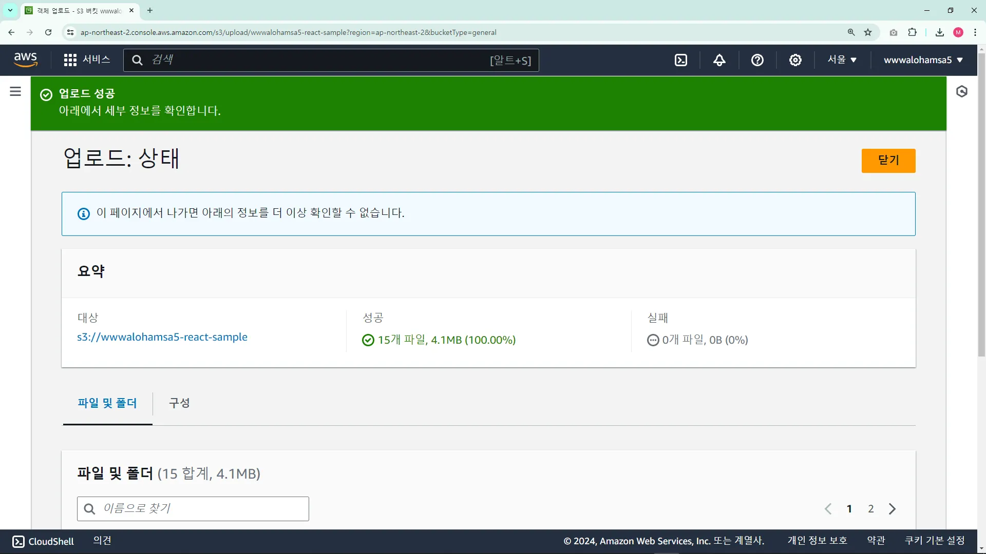Bookmark this page with star icon

coord(868,32)
